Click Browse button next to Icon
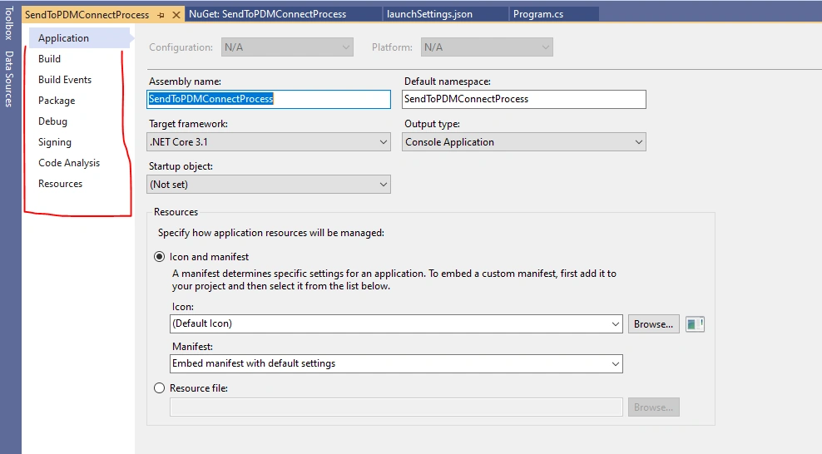This screenshot has height=454, width=822. pyautogui.click(x=654, y=324)
